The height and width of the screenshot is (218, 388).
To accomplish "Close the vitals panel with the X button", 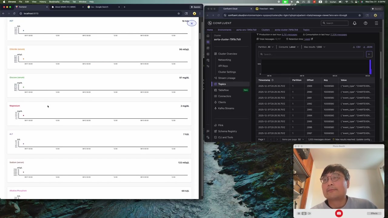I will pos(192,23).
